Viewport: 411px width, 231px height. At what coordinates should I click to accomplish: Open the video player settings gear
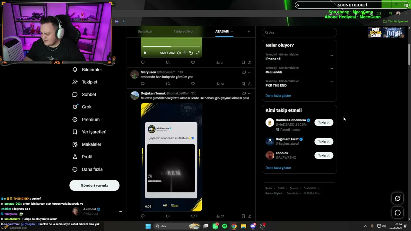point(185,53)
